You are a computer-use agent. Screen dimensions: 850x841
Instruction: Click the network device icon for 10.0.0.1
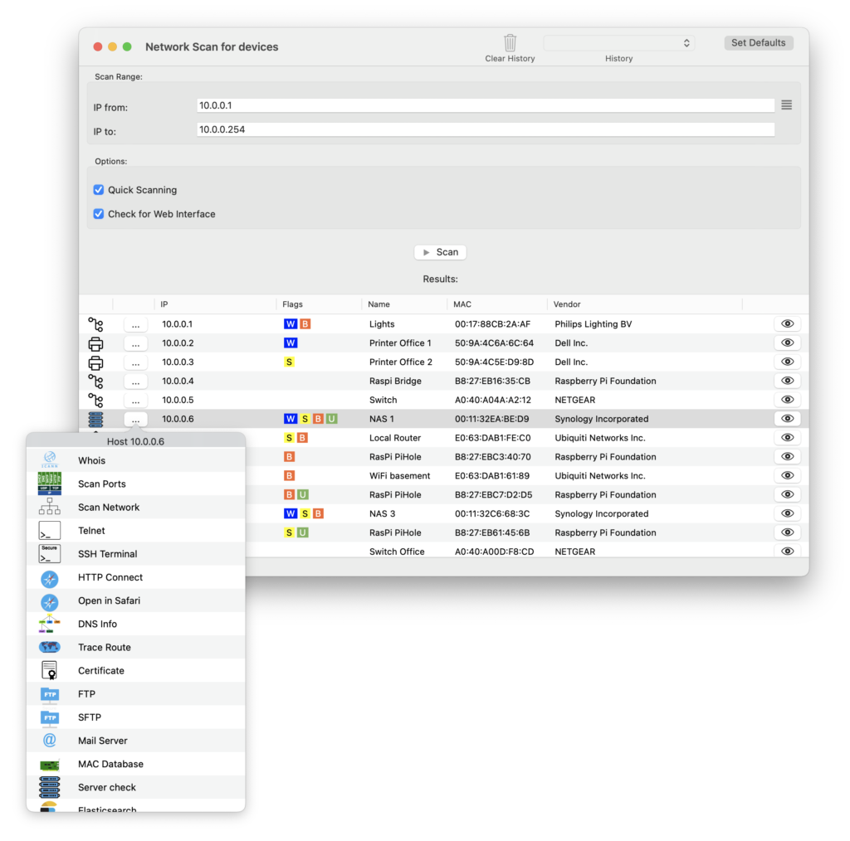tap(95, 324)
